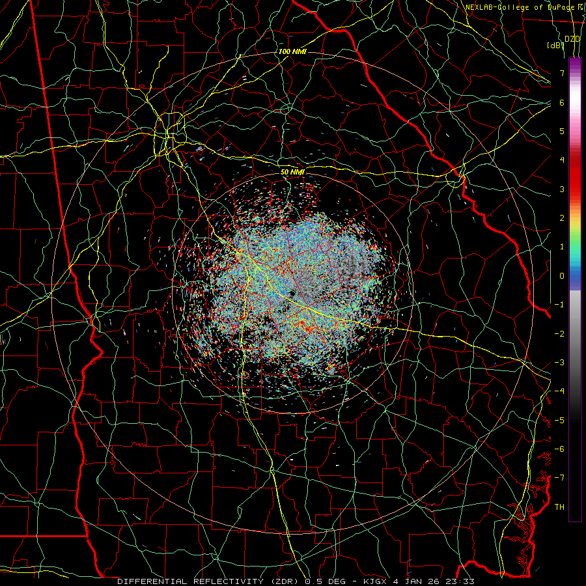Click the 5 dB legend value

pos(562,131)
